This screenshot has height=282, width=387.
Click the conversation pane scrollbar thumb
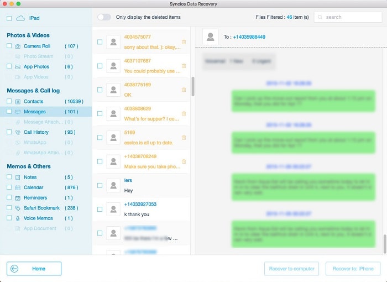(385, 244)
